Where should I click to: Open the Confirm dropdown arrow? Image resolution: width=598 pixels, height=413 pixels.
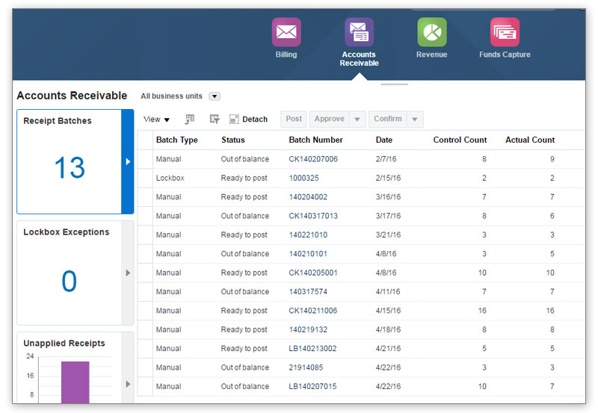point(416,119)
